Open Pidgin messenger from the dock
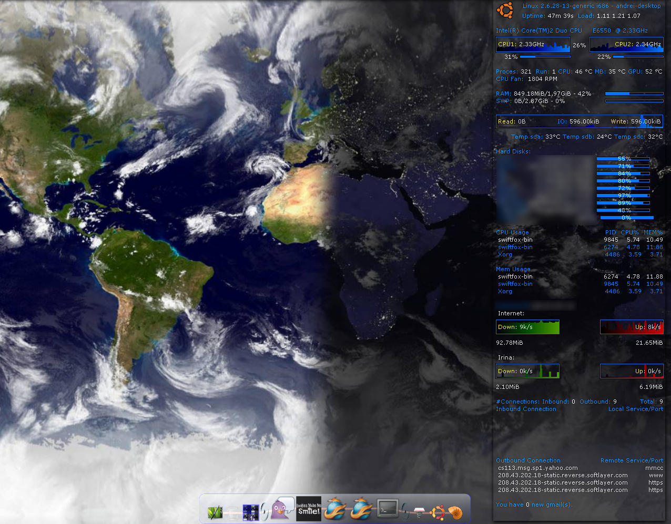This screenshot has width=671, height=524. [x=282, y=509]
